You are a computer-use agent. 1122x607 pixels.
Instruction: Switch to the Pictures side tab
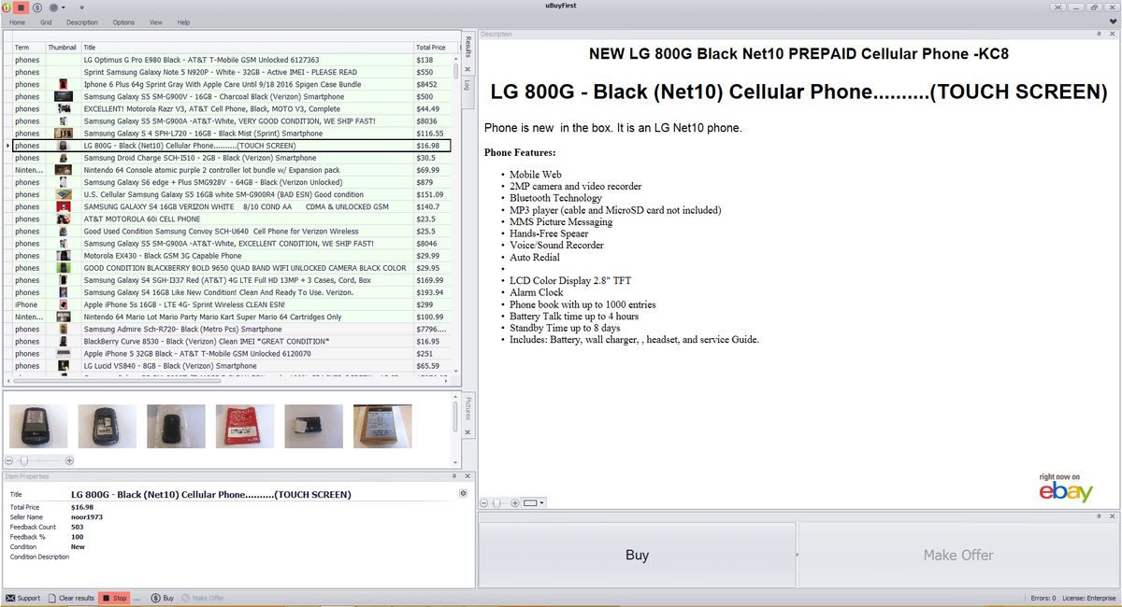point(467,411)
